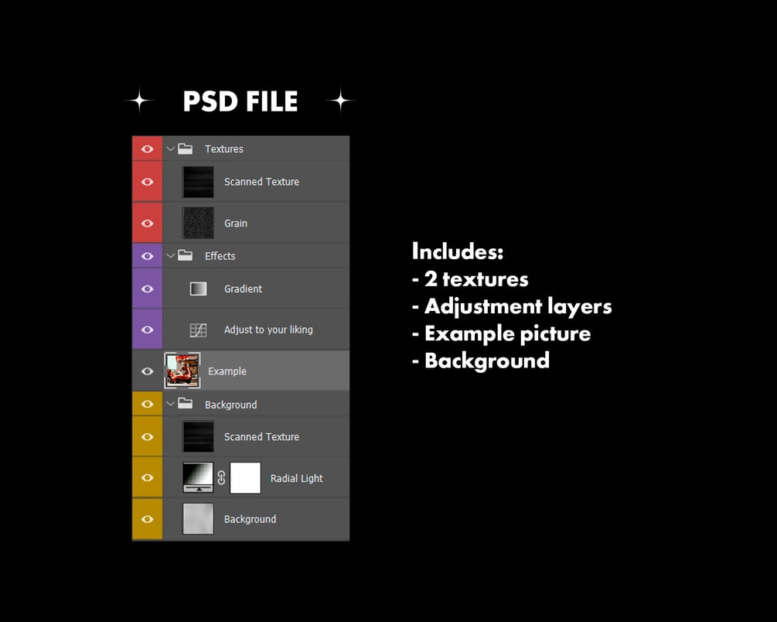Click the link icon on Radial Light layer
This screenshot has height=622, width=777.
pyautogui.click(x=222, y=477)
